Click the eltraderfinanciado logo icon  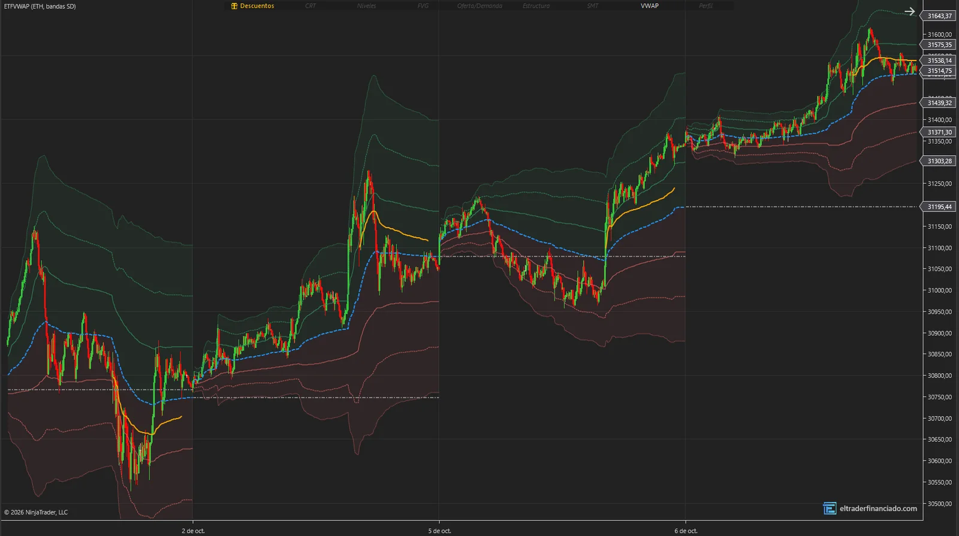click(x=830, y=508)
